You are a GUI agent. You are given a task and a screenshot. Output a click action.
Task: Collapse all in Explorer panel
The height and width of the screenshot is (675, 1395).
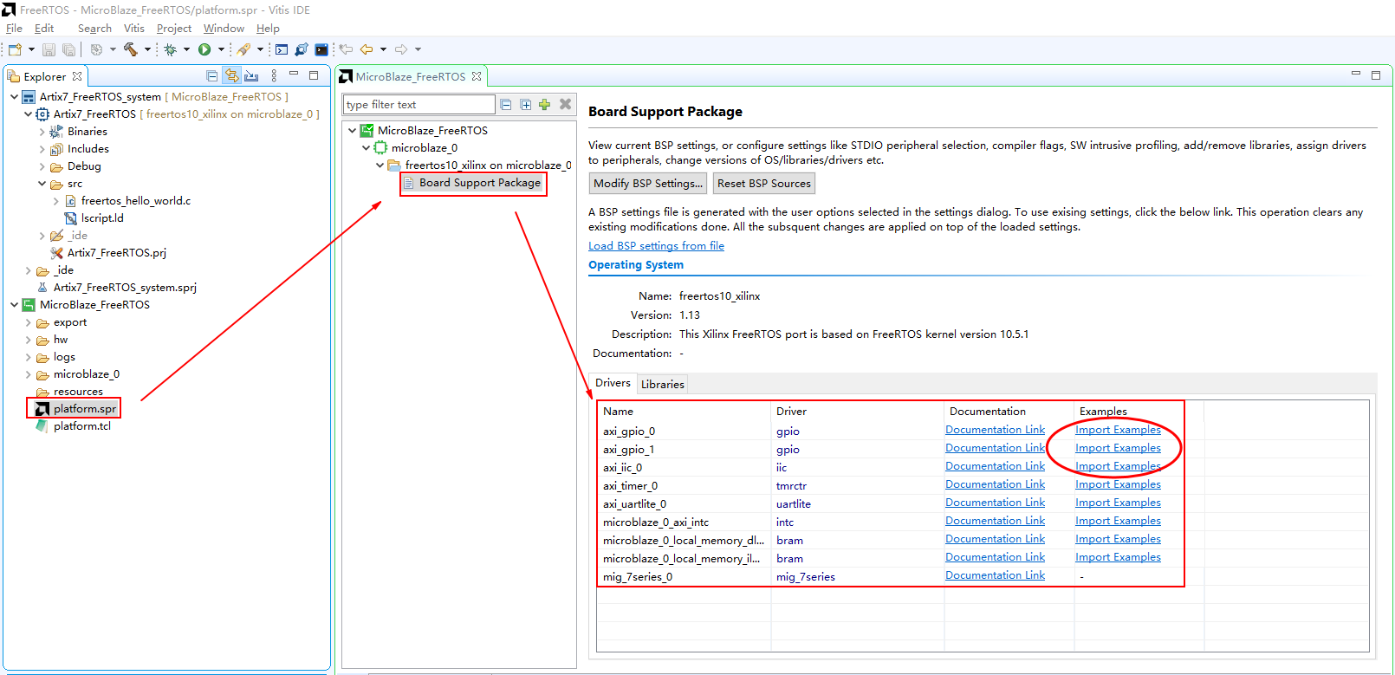coord(212,76)
